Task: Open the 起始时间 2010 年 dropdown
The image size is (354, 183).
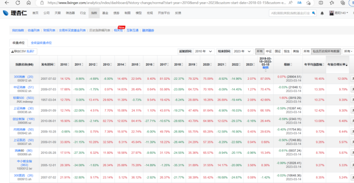Action: point(203,51)
